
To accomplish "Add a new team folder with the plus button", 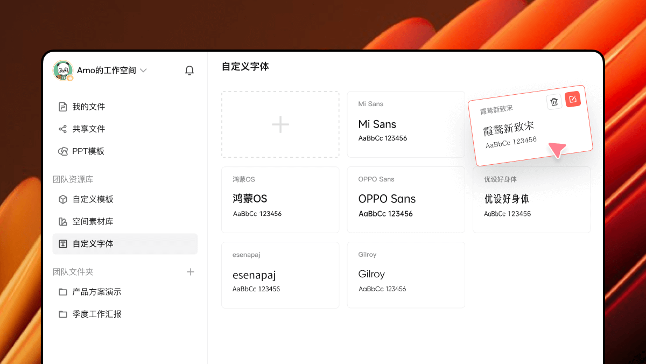I will tap(191, 272).
